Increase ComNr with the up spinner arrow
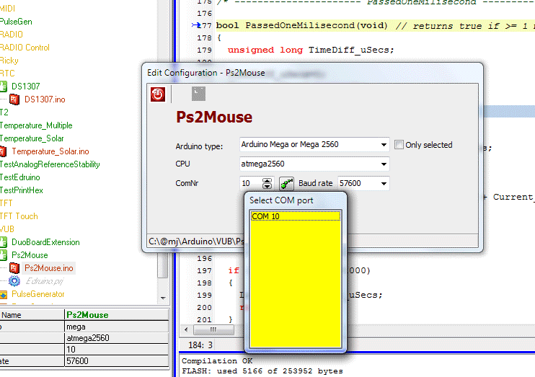Viewport: 535px width, 377px height. click(x=267, y=180)
